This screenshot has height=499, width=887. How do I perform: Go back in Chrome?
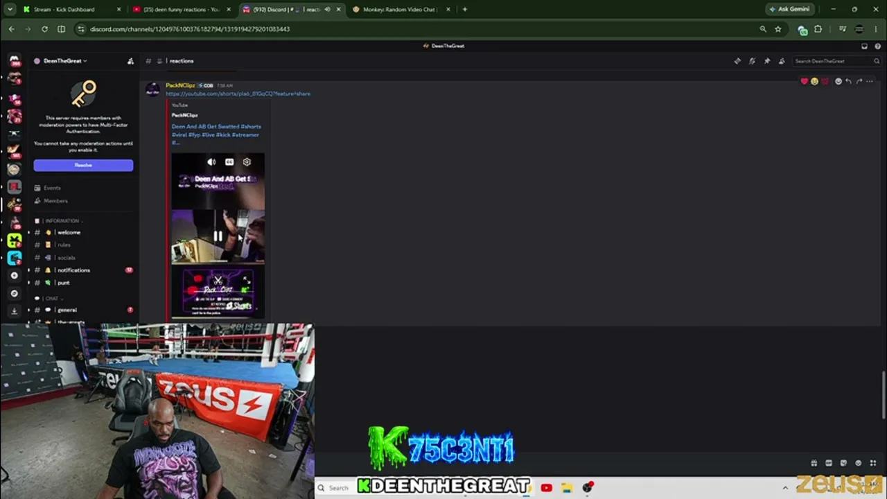point(11,29)
